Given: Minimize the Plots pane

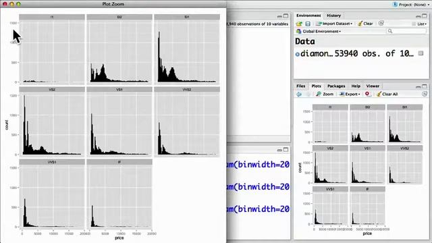Looking at the screenshot, I should point(418,87).
